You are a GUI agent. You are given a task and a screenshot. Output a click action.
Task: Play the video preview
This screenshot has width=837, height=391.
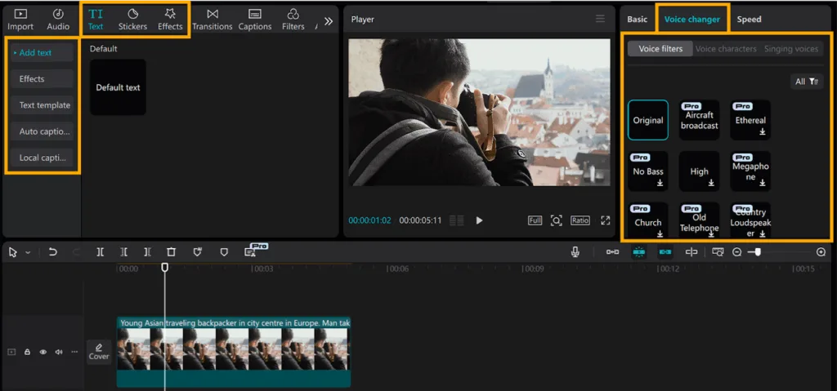[x=479, y=220]
